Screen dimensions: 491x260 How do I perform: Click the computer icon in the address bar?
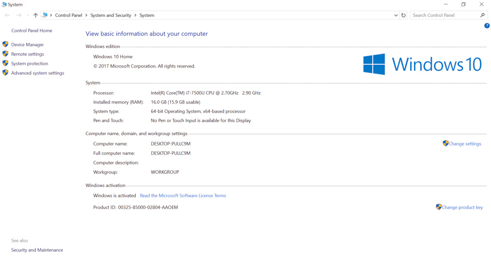pos(45,15)
